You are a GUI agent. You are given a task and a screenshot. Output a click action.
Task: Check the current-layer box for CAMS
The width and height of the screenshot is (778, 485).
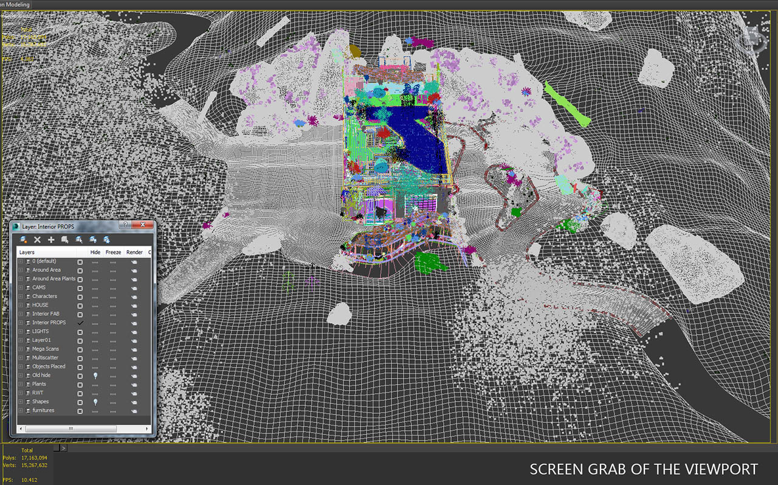[80, 288]
